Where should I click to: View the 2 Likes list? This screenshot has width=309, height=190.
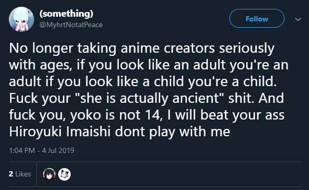coord(20,174)
